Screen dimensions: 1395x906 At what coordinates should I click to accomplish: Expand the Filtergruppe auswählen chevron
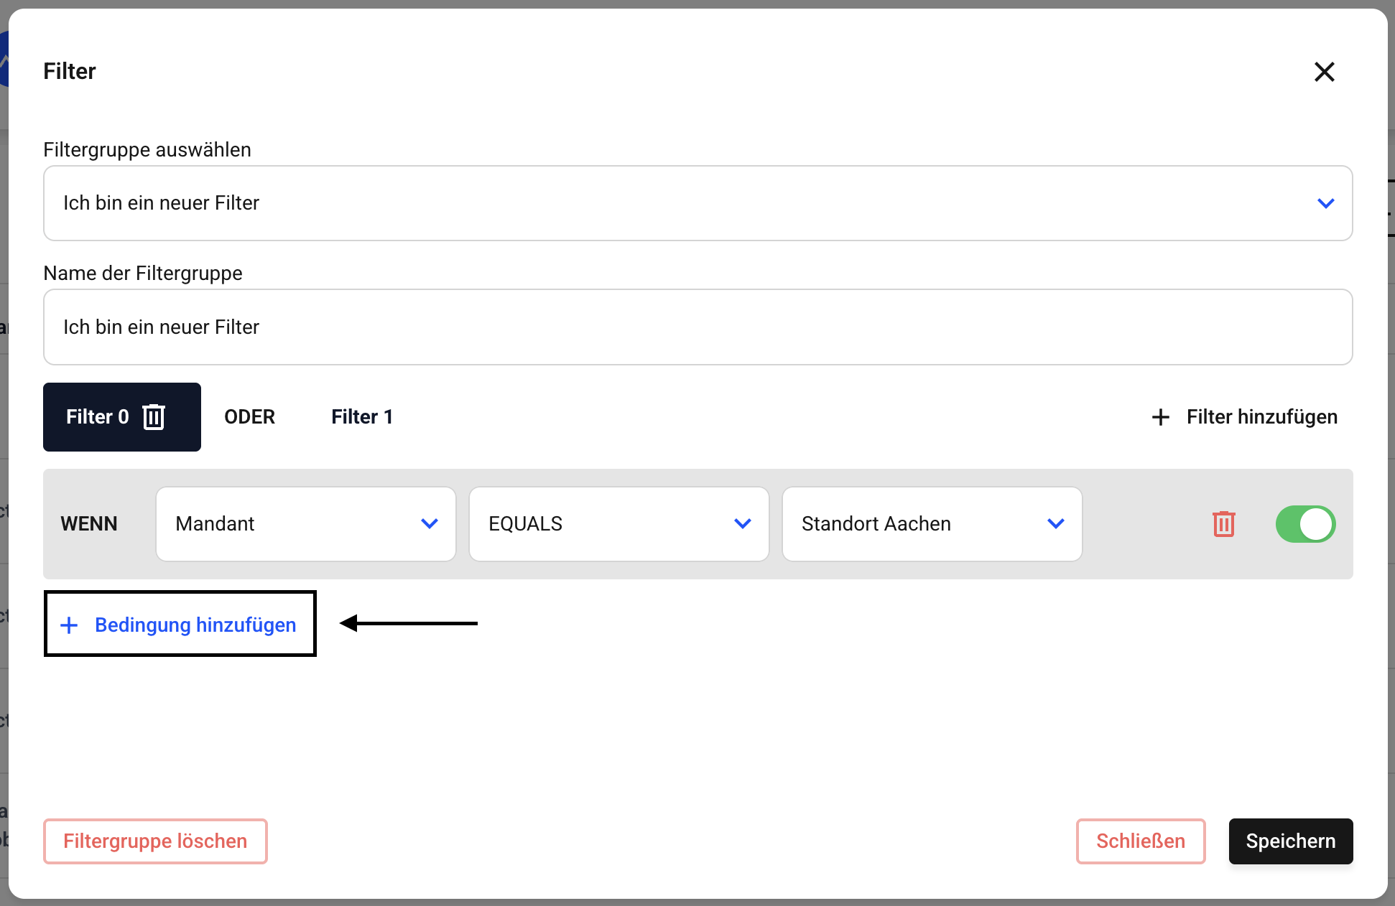point(1325,203)
